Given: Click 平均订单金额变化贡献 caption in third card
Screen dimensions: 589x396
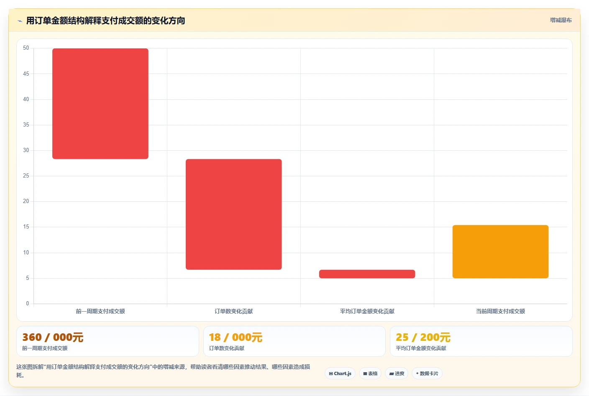Looking at the screenshot, I should (x=421, y=348).
